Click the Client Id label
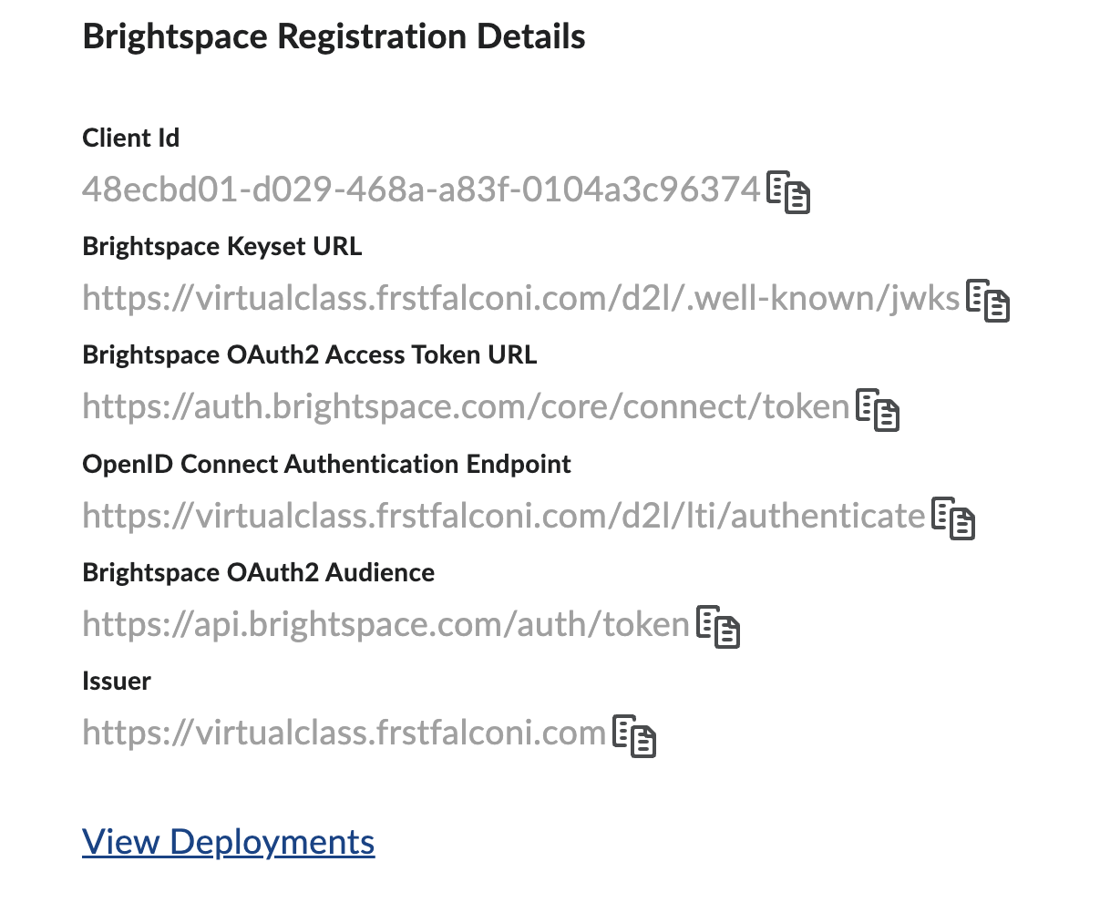Viewport: 1110px width, 913px height. point(130,138)
